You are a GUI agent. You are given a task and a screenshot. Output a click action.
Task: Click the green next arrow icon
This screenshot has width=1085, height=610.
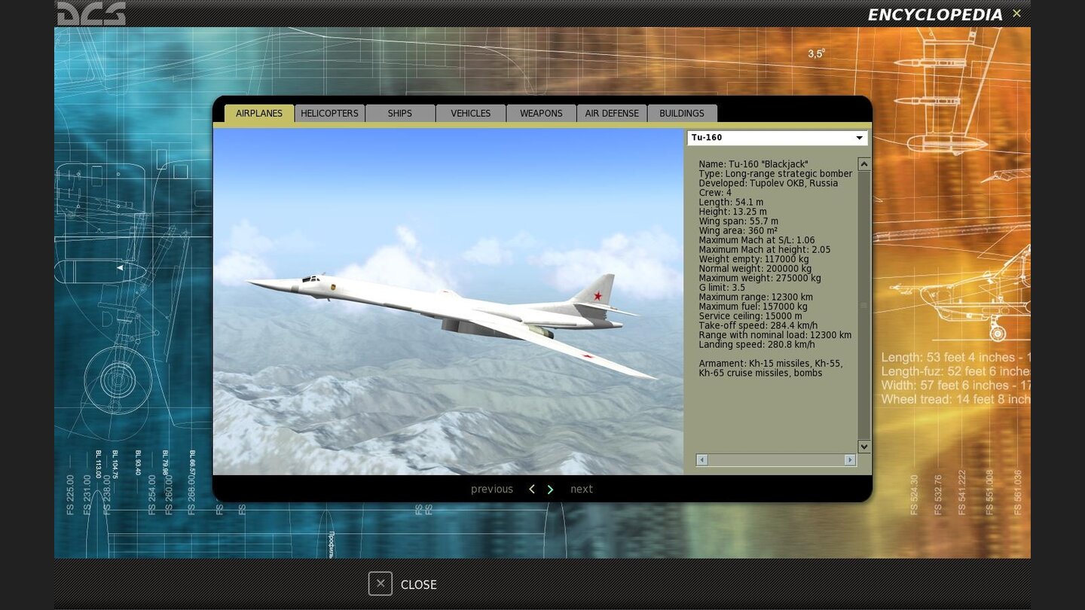550,490
